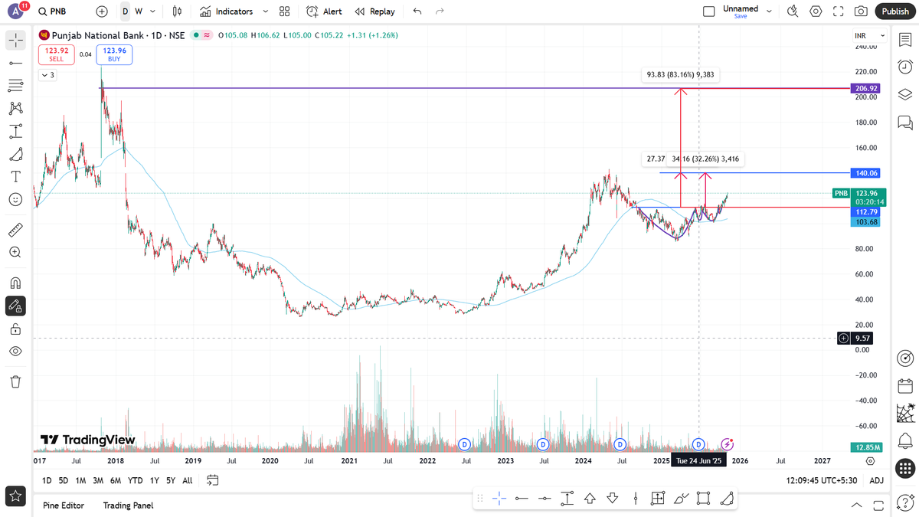This screenshot has width=919, height=517.
Task: Select the crosshair cursor tool in left toolbar
Action: [x=15, y=40]
